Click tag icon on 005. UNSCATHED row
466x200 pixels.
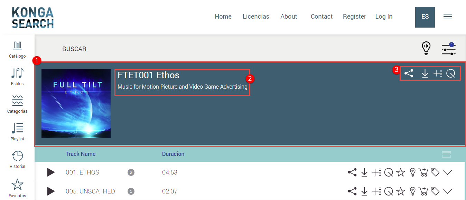click(435, 191)
